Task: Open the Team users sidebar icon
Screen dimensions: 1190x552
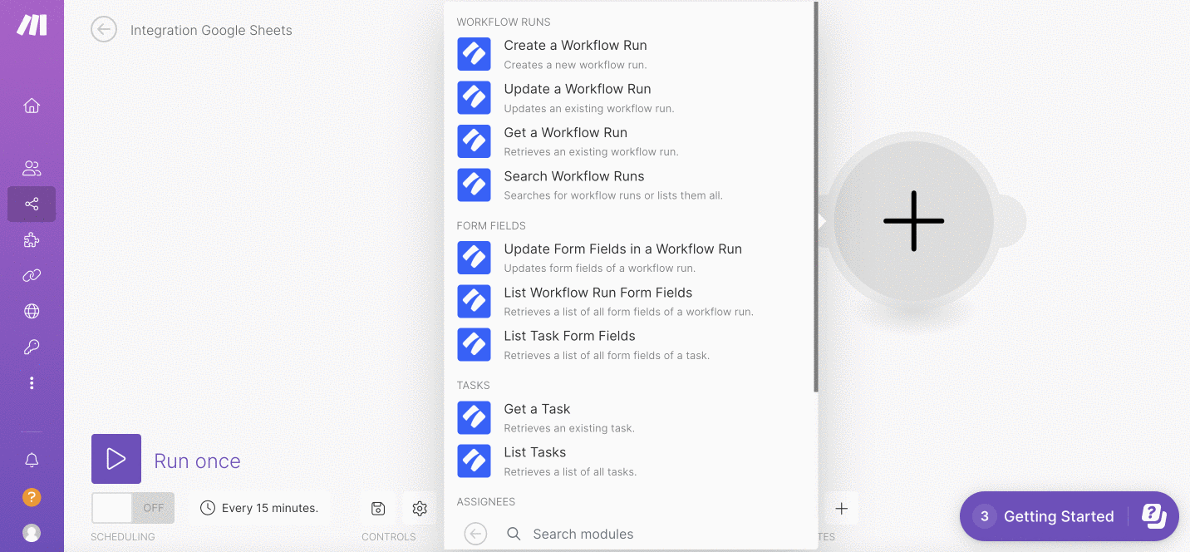Action: (32, 169)
